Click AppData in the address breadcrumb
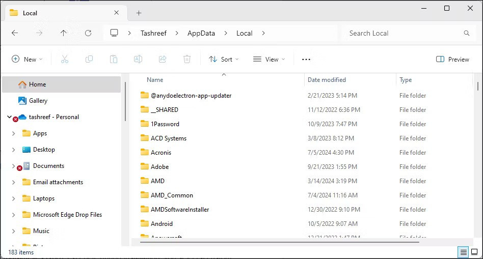The image size is (483, 259). [x=201, y=33]
